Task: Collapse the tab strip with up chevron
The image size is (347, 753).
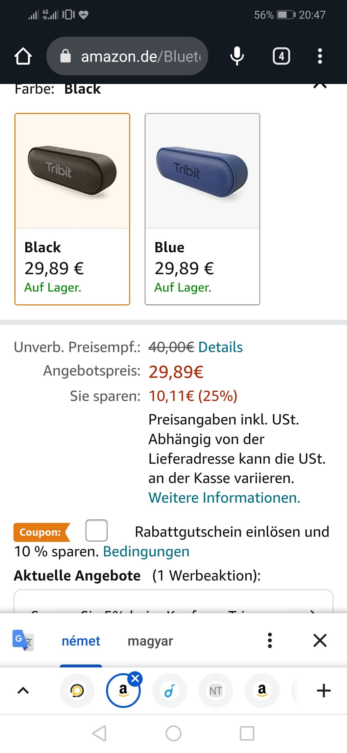Action: 23,690
